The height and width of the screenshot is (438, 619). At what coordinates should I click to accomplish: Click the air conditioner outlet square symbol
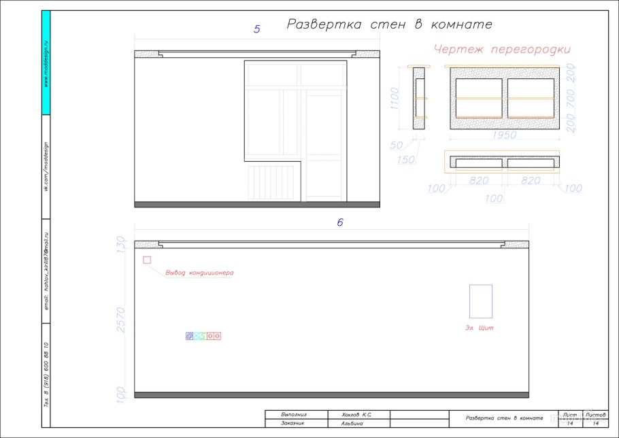click(x=147, y=260)
